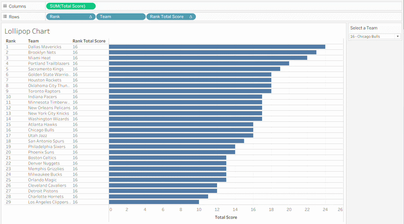Click the Philadelphia Sixers label
404x224 pixels.
point(46,146)
